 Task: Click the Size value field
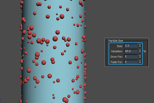(131, 46)
